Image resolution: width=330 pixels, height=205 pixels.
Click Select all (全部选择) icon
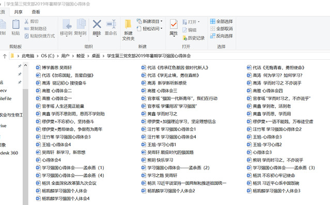[x=213, y=21]
